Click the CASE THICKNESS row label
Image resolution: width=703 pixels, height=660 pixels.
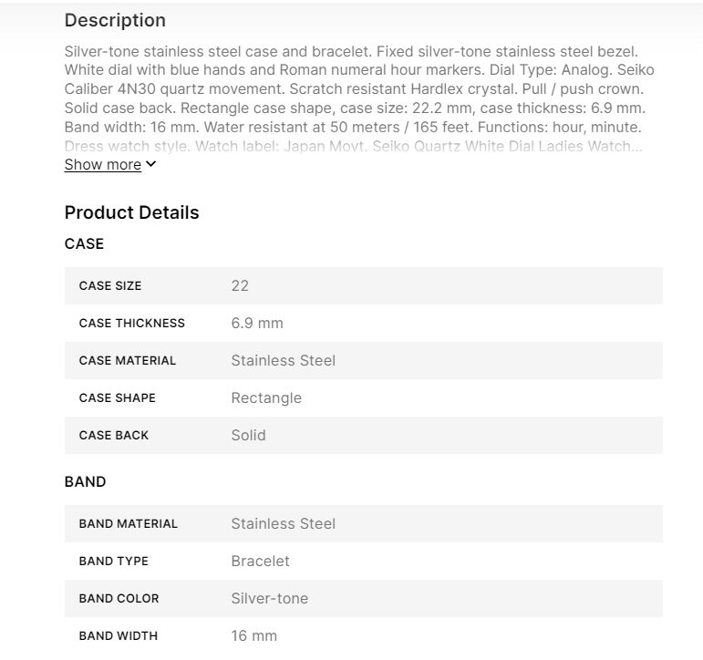pos(131,323)
